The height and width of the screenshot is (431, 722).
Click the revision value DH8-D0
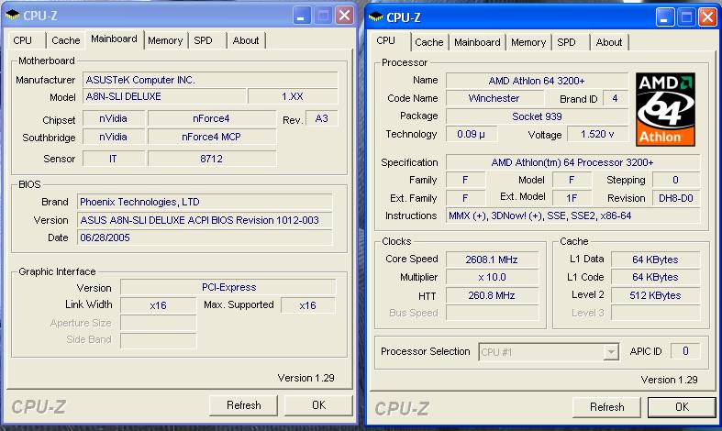(x=676, y=198)
